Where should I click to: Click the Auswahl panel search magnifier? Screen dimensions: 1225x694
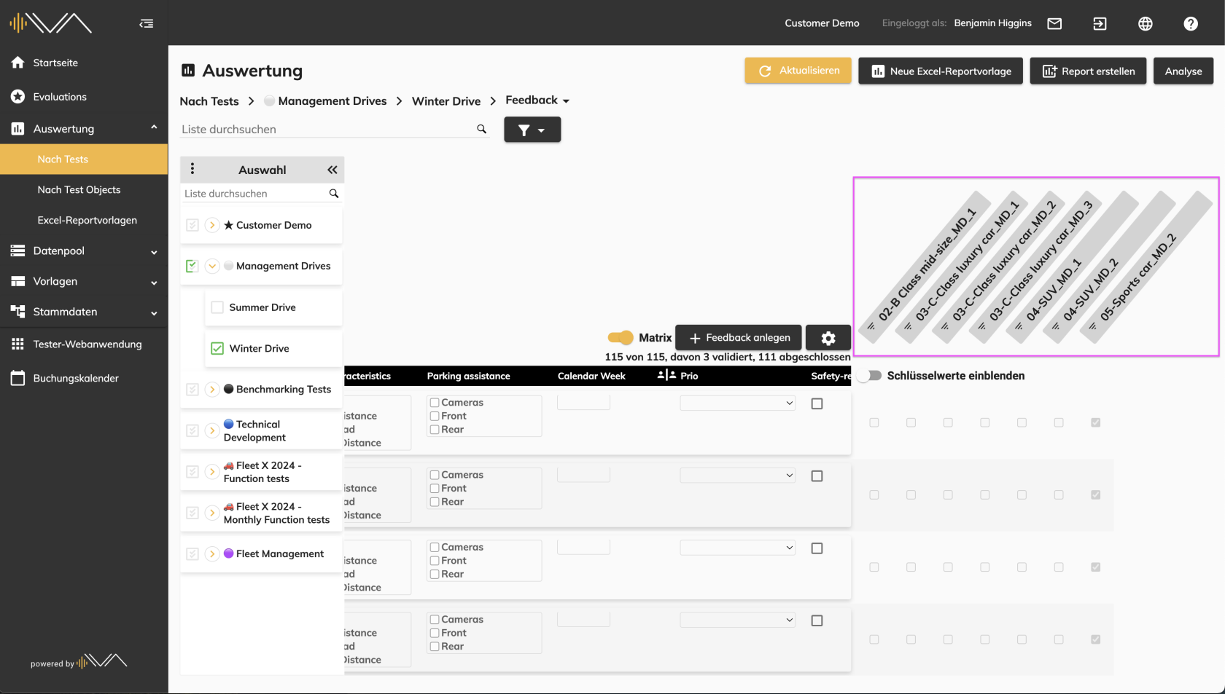334,194
